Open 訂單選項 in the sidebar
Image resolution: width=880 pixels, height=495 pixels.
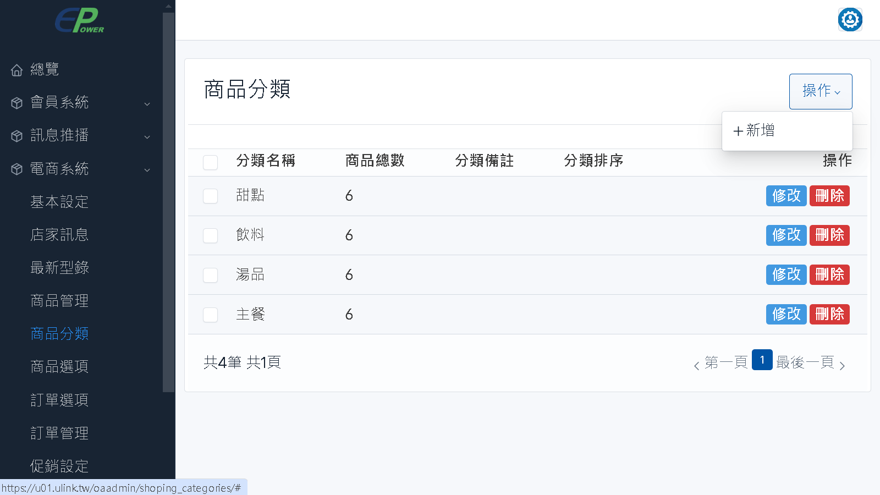[59, 400]
